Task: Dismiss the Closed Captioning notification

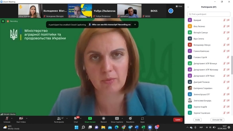Action: point(135,24)
